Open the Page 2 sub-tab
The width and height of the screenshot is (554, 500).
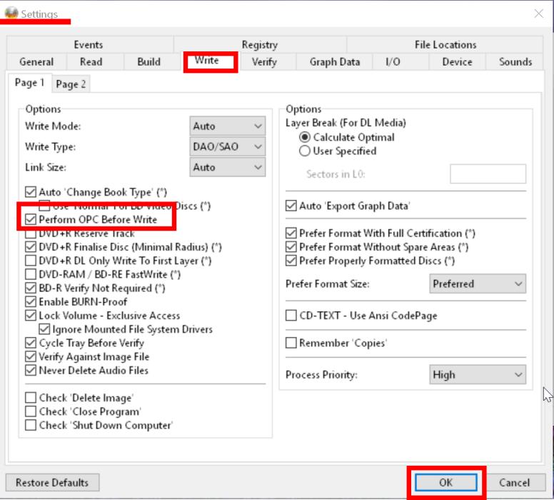[x=71, y=84]
